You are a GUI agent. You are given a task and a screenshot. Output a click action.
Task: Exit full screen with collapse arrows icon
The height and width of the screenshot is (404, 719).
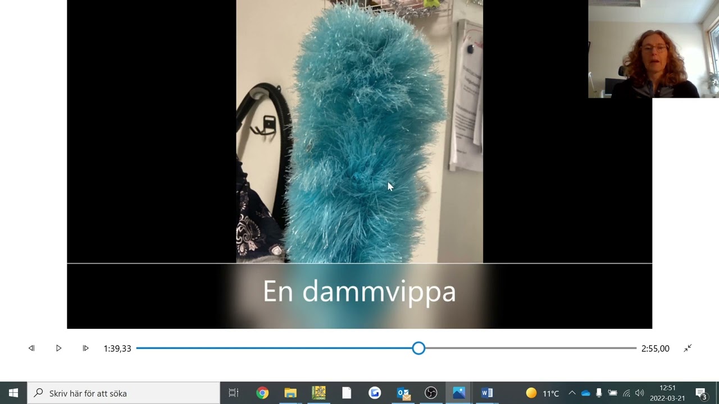[688, 348]
